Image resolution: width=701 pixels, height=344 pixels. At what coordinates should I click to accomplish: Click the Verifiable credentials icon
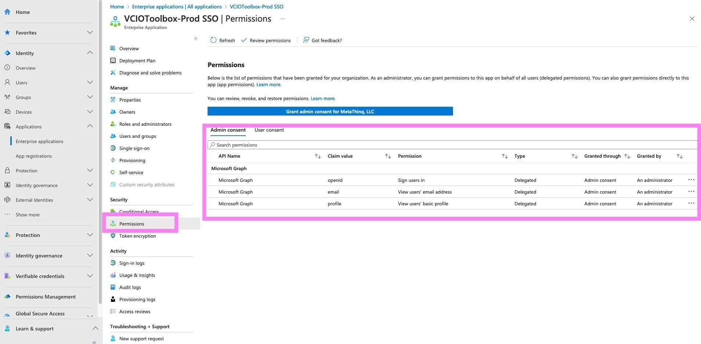(7, 276)
